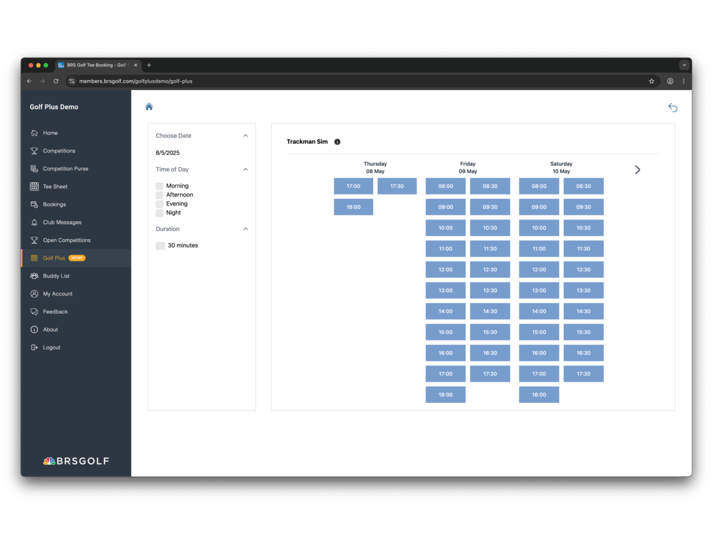Book the Thursday 17:30 slot

tap(397, 186)
